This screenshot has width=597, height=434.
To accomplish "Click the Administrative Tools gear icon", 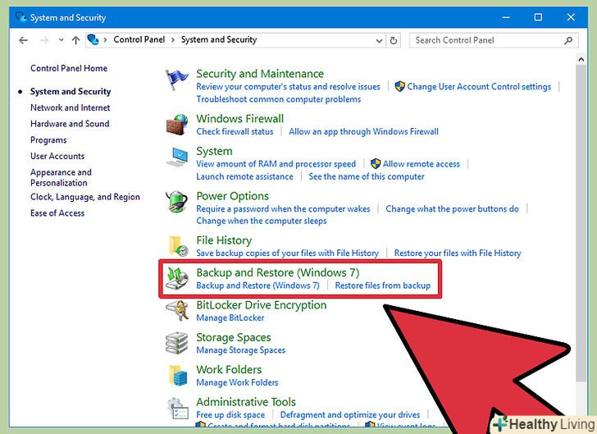I will [177, 408].
